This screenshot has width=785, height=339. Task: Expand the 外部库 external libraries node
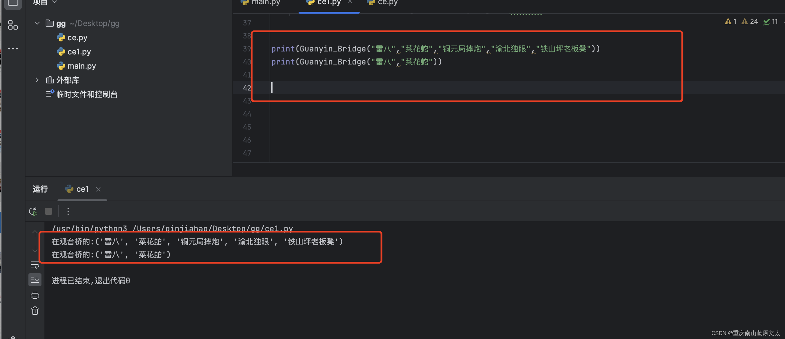(37, 80)
